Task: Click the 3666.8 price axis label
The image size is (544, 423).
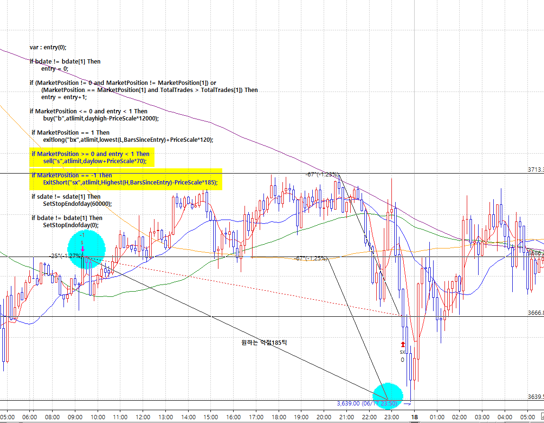Action: click(x=535, y=313)
